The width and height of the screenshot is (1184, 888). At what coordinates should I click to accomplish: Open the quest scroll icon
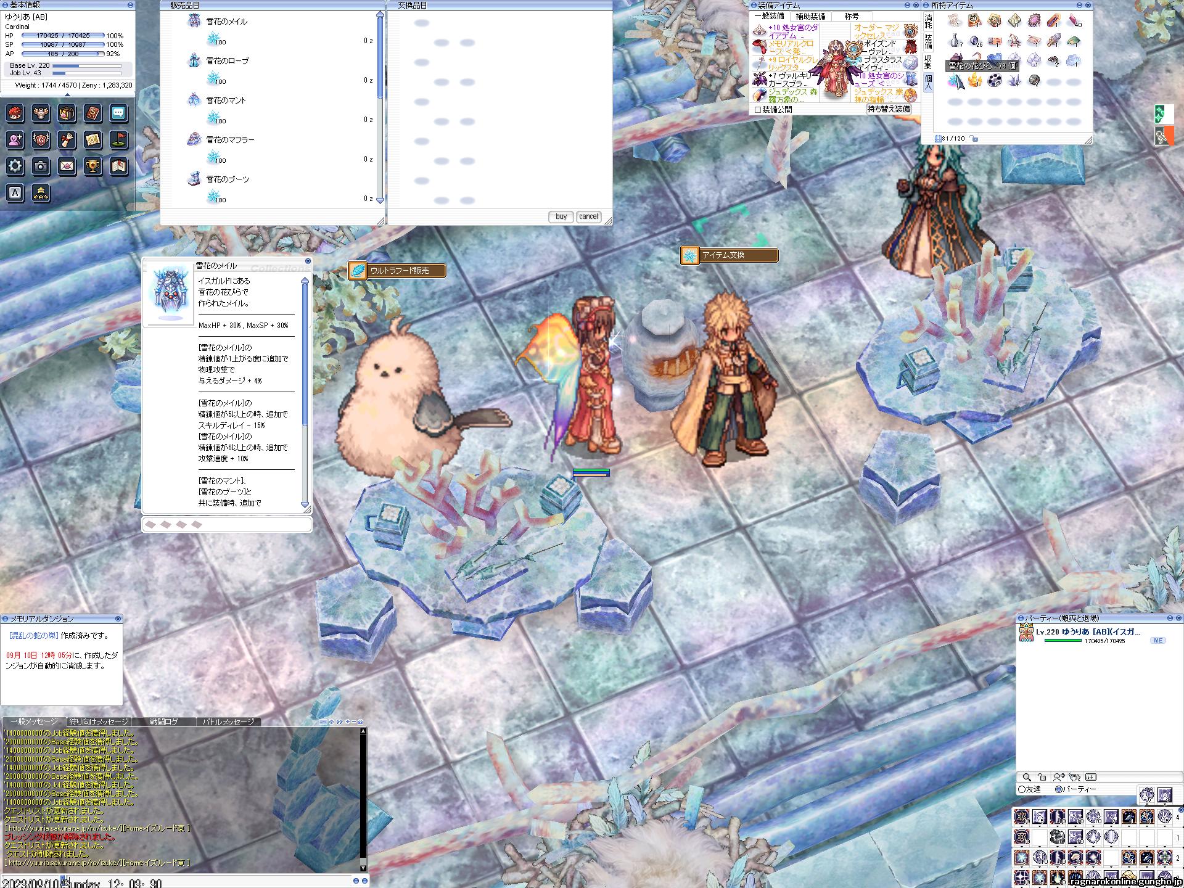click(67, 140)
